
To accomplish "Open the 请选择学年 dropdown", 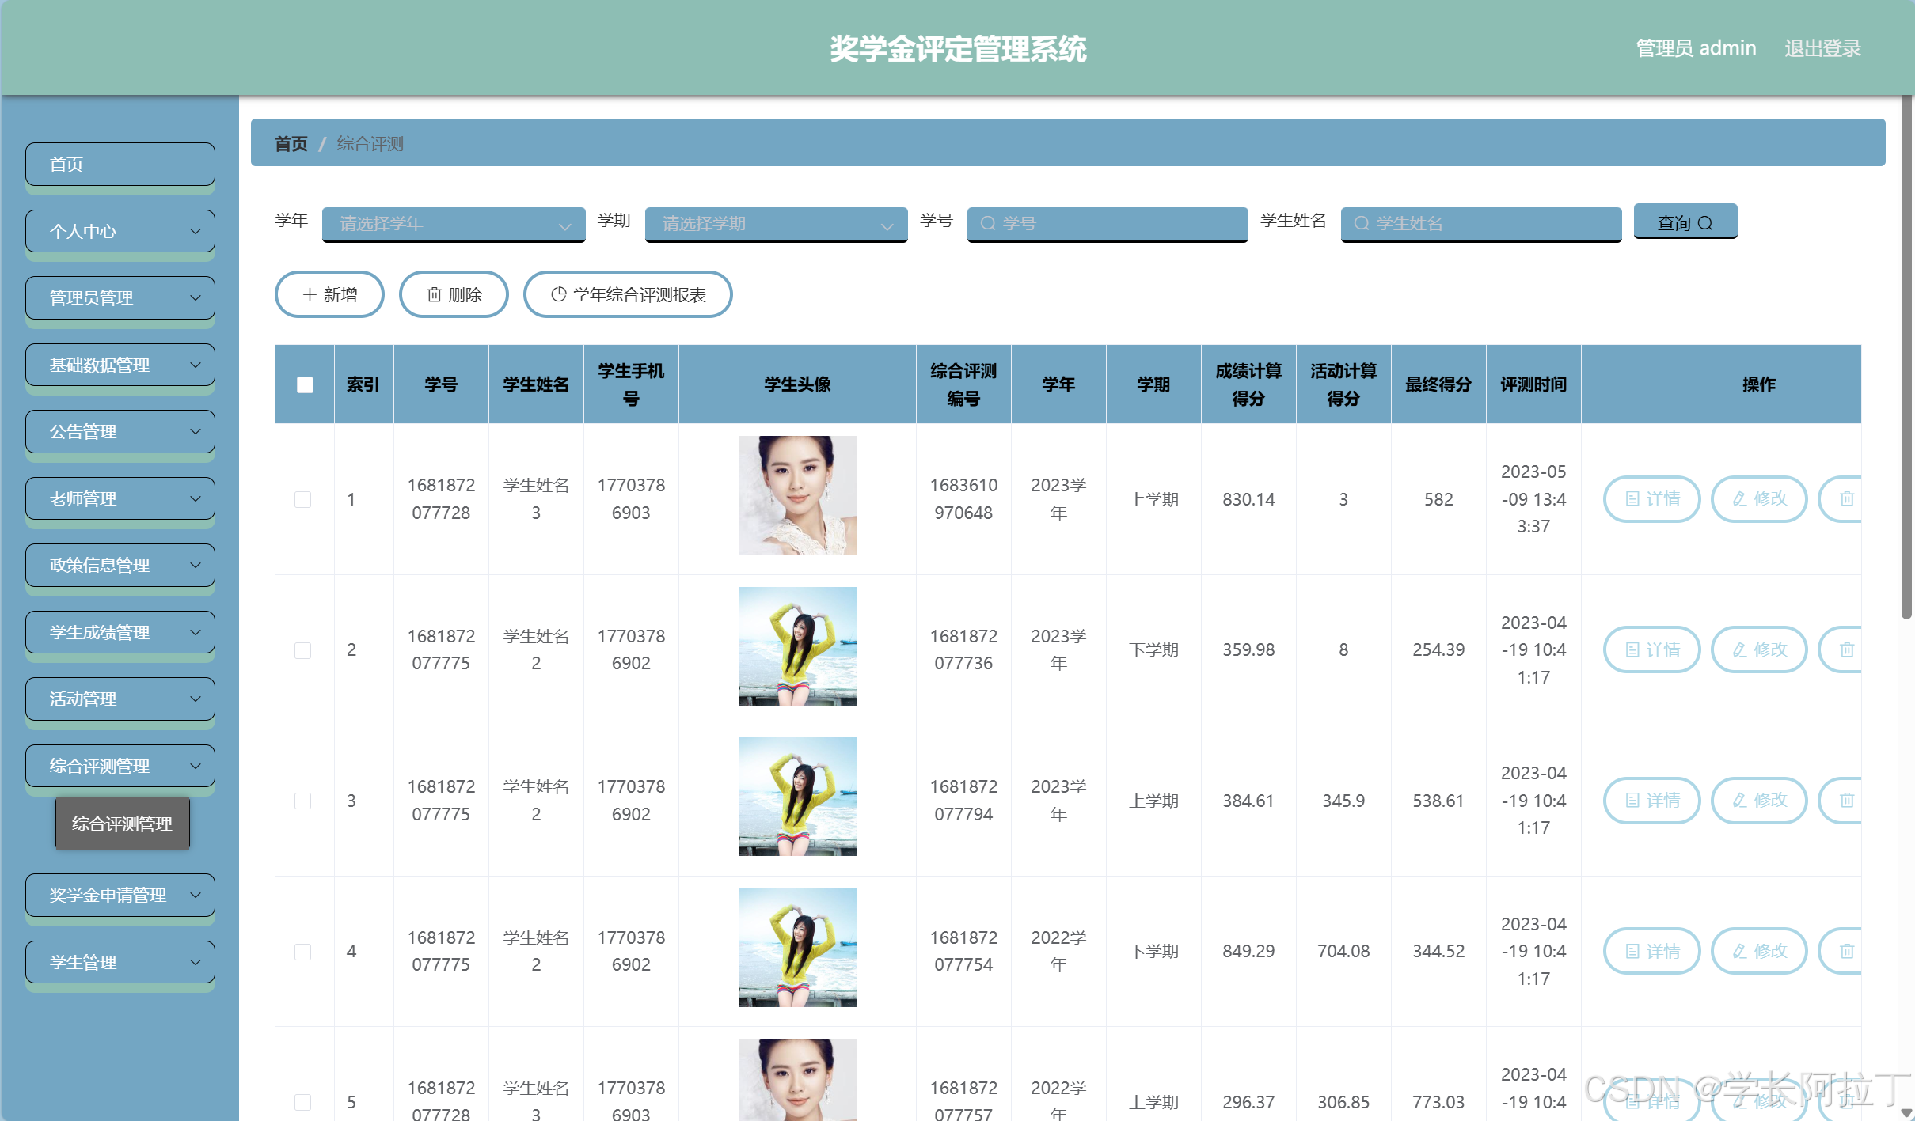I will (453, 224).
